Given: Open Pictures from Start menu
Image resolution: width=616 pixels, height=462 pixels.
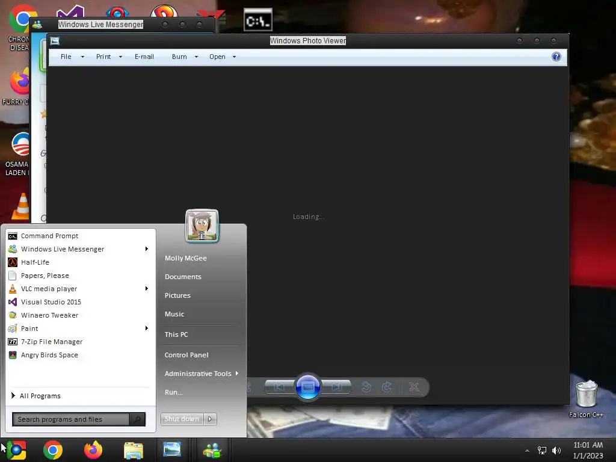Looking at the screenshot, I should pos(177,295).
